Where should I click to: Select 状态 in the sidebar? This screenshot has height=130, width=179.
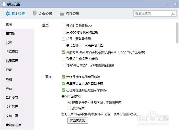[x=17, y=43]
